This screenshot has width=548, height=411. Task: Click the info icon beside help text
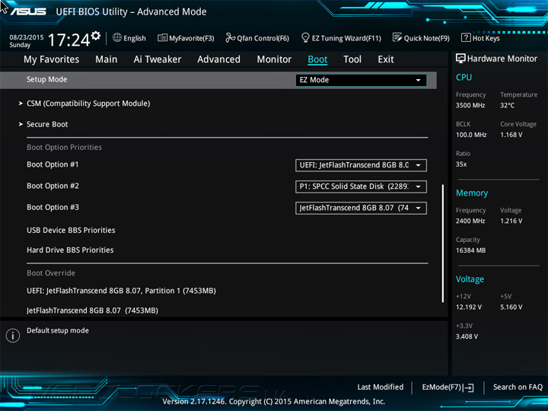(x=13, y=336)
